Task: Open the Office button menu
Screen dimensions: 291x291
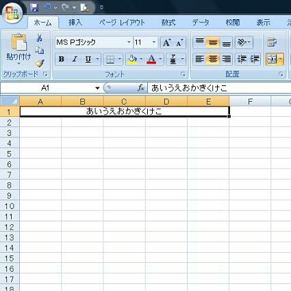Action: click(13, 12)
